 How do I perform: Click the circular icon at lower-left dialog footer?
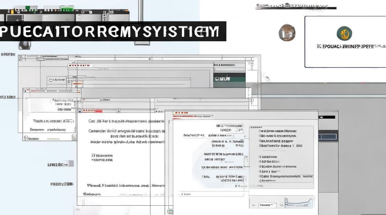26,138
